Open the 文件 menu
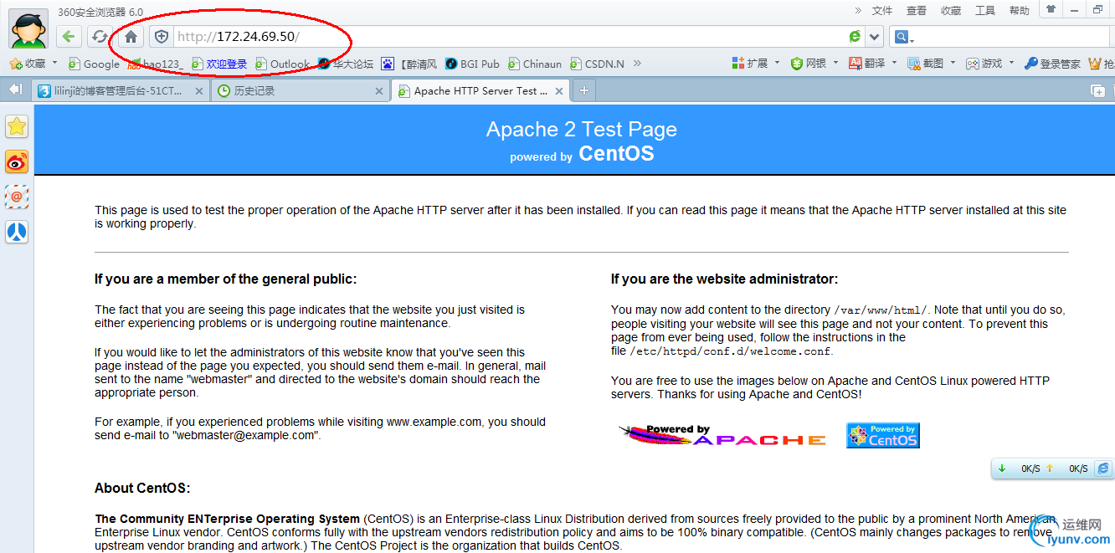Image resolution: width=1115 pixels, height=553 pixels. pos(882,11)
